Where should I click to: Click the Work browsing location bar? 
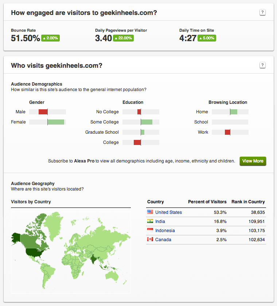tap(230, 132)
